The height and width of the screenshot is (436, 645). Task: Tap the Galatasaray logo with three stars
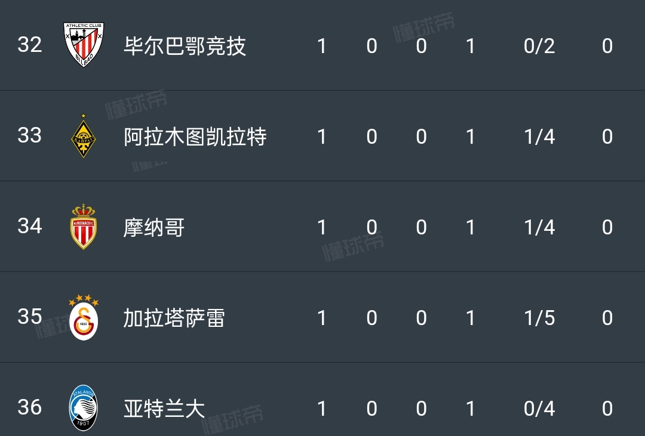[x=84, y=317]
